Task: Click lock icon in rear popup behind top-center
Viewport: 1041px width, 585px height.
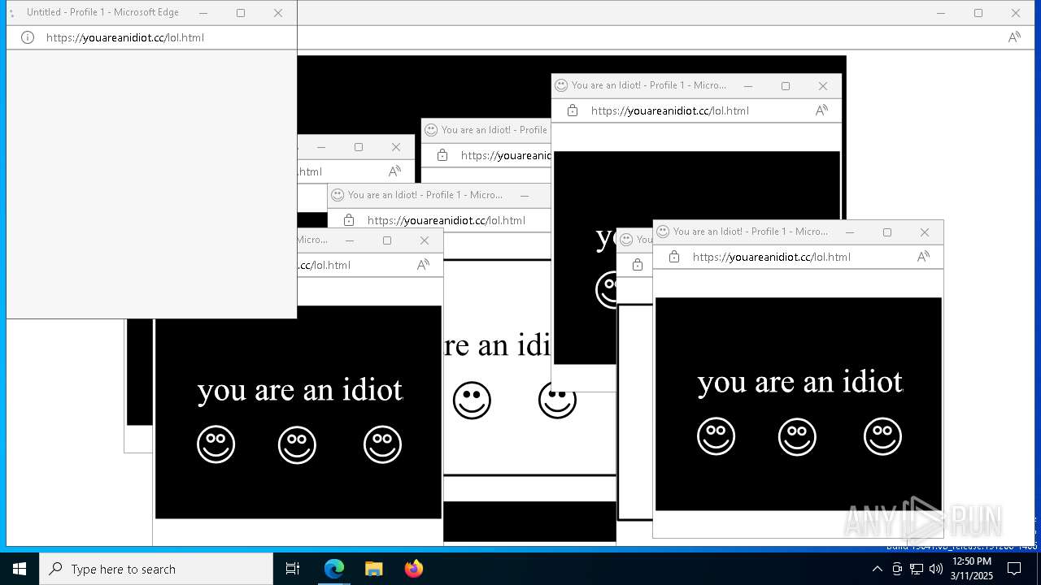Action: coord(442,155)
